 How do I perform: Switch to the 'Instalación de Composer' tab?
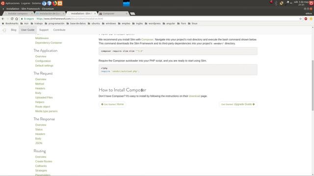tap(50, 14)
